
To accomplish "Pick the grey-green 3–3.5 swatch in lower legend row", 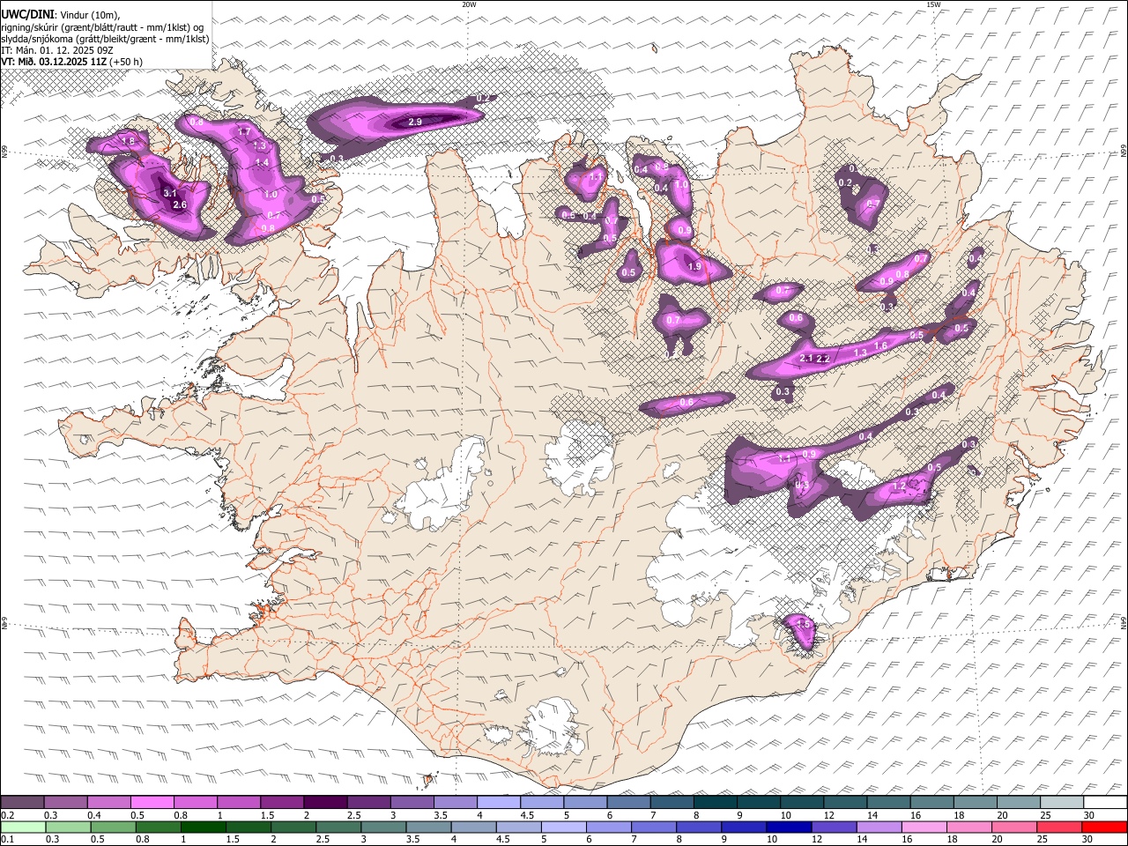I will tap(383, 827).
